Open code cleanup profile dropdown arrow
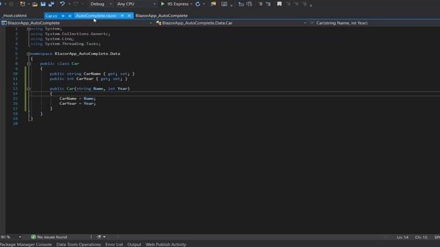This screenshot has height=247, width=440. coord(104,237)
